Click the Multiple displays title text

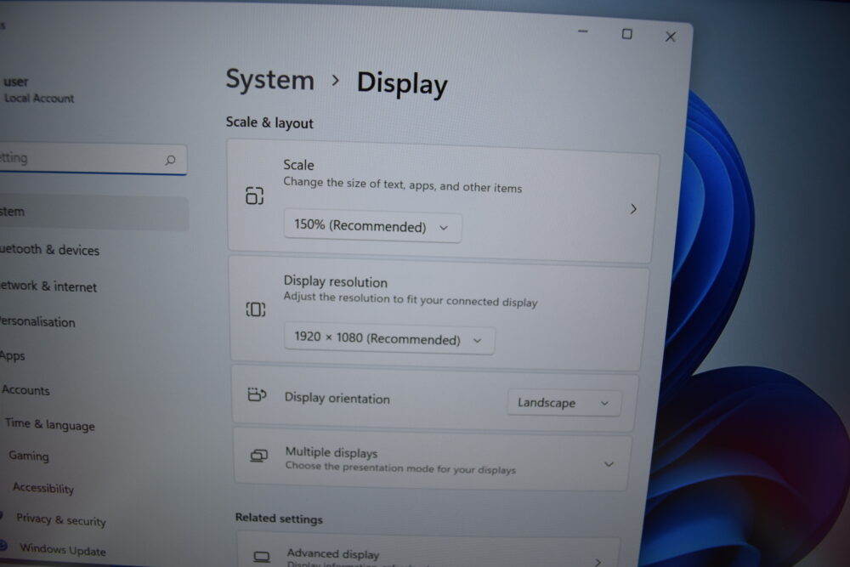point(331,452)
